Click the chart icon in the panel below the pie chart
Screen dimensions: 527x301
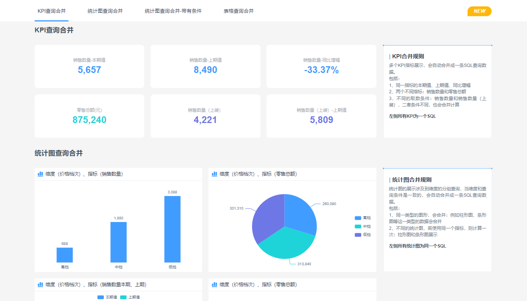[x=215, y=284]
